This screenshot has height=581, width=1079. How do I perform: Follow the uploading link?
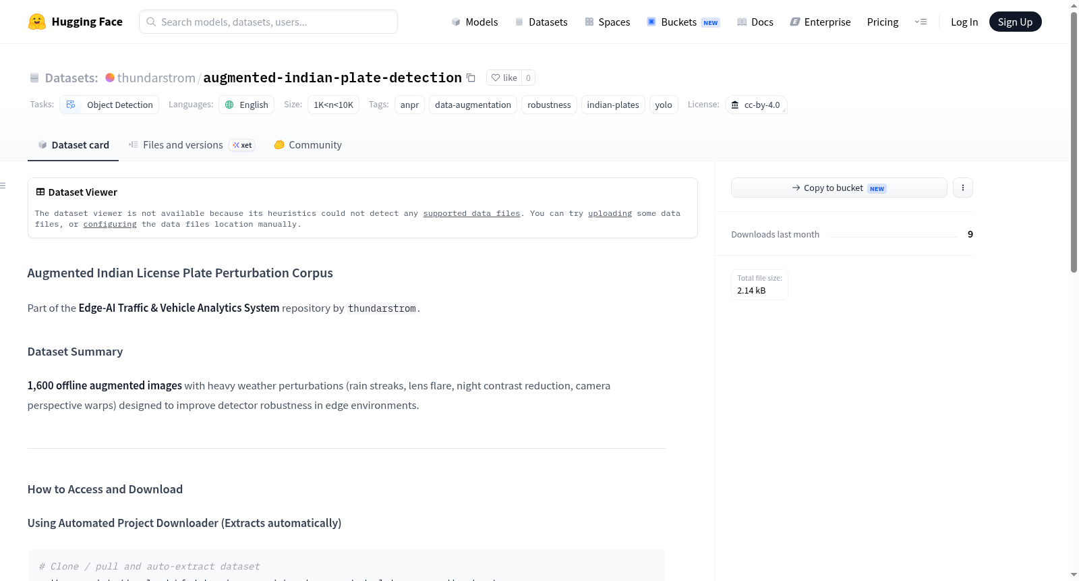coord(610,213)
